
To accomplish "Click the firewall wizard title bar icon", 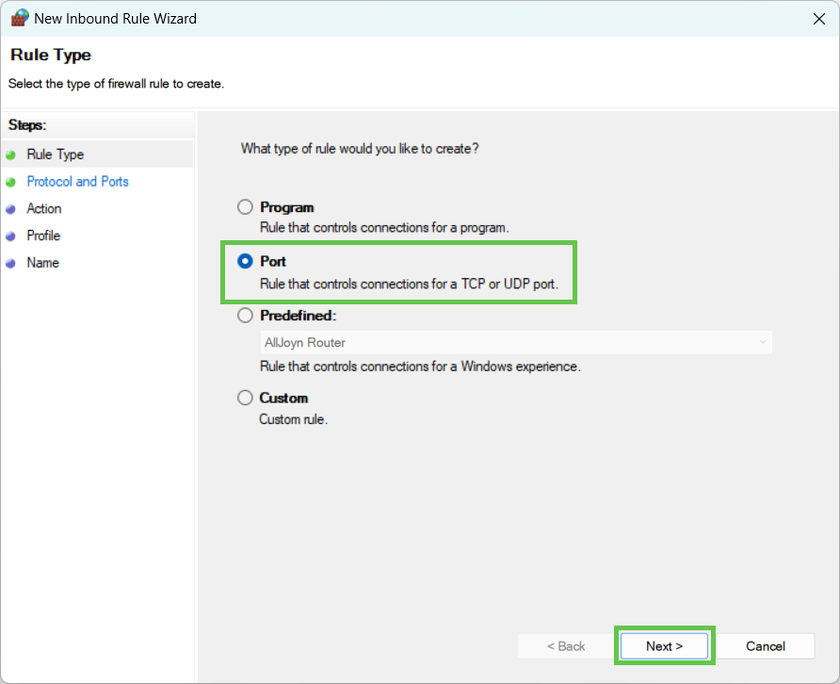I will point(19,18).
